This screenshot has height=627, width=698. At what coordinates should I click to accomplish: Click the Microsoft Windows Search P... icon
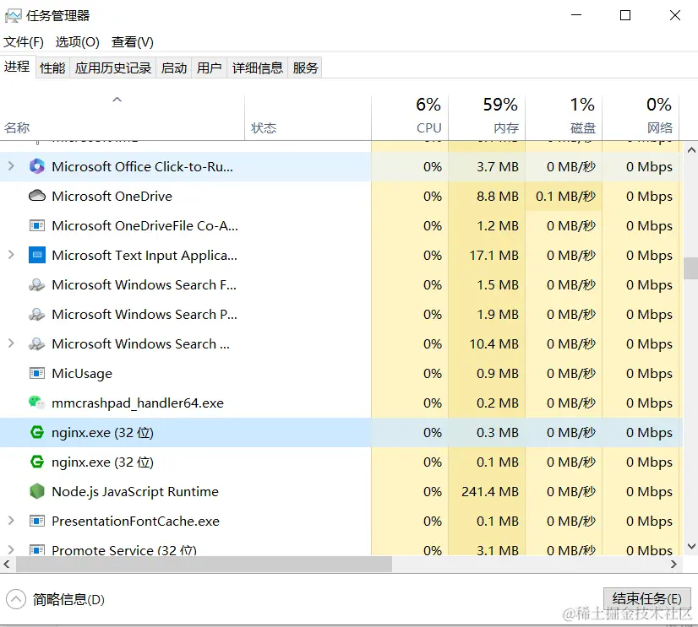pyautogui.click(x=37, y=315)
